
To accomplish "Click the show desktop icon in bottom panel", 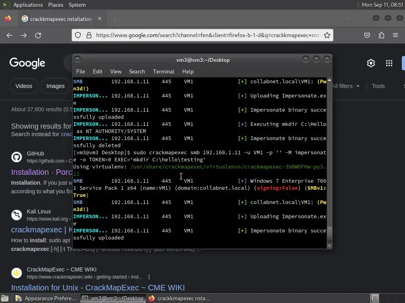I will point(5,298).
